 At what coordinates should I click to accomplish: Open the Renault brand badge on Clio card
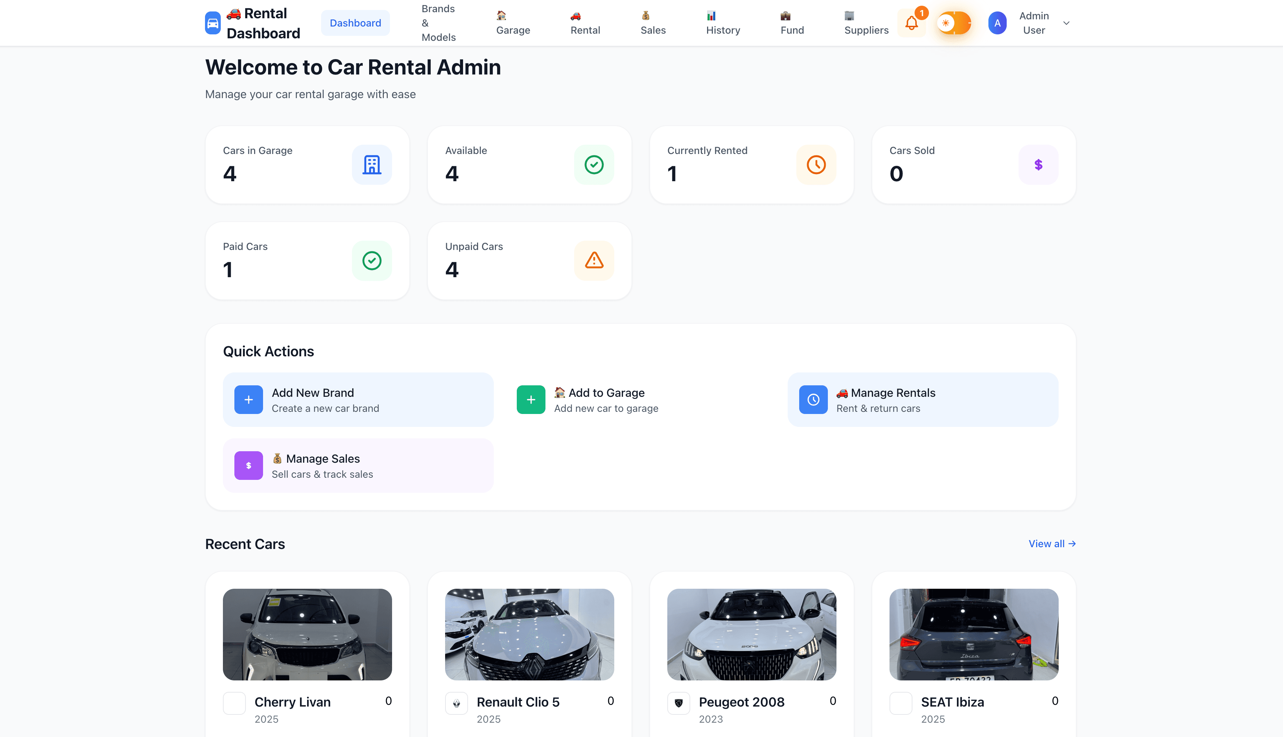(x=456, y=703)
